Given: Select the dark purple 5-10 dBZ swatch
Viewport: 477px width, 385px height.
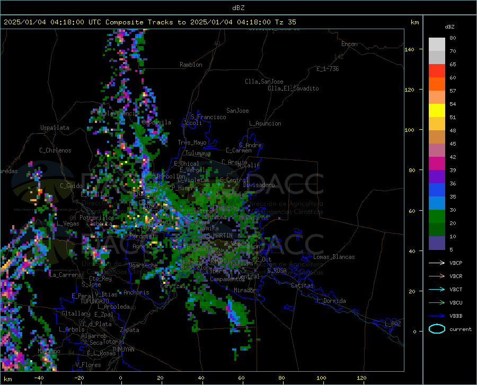Looking at the screenshot, I should point(437,243).
